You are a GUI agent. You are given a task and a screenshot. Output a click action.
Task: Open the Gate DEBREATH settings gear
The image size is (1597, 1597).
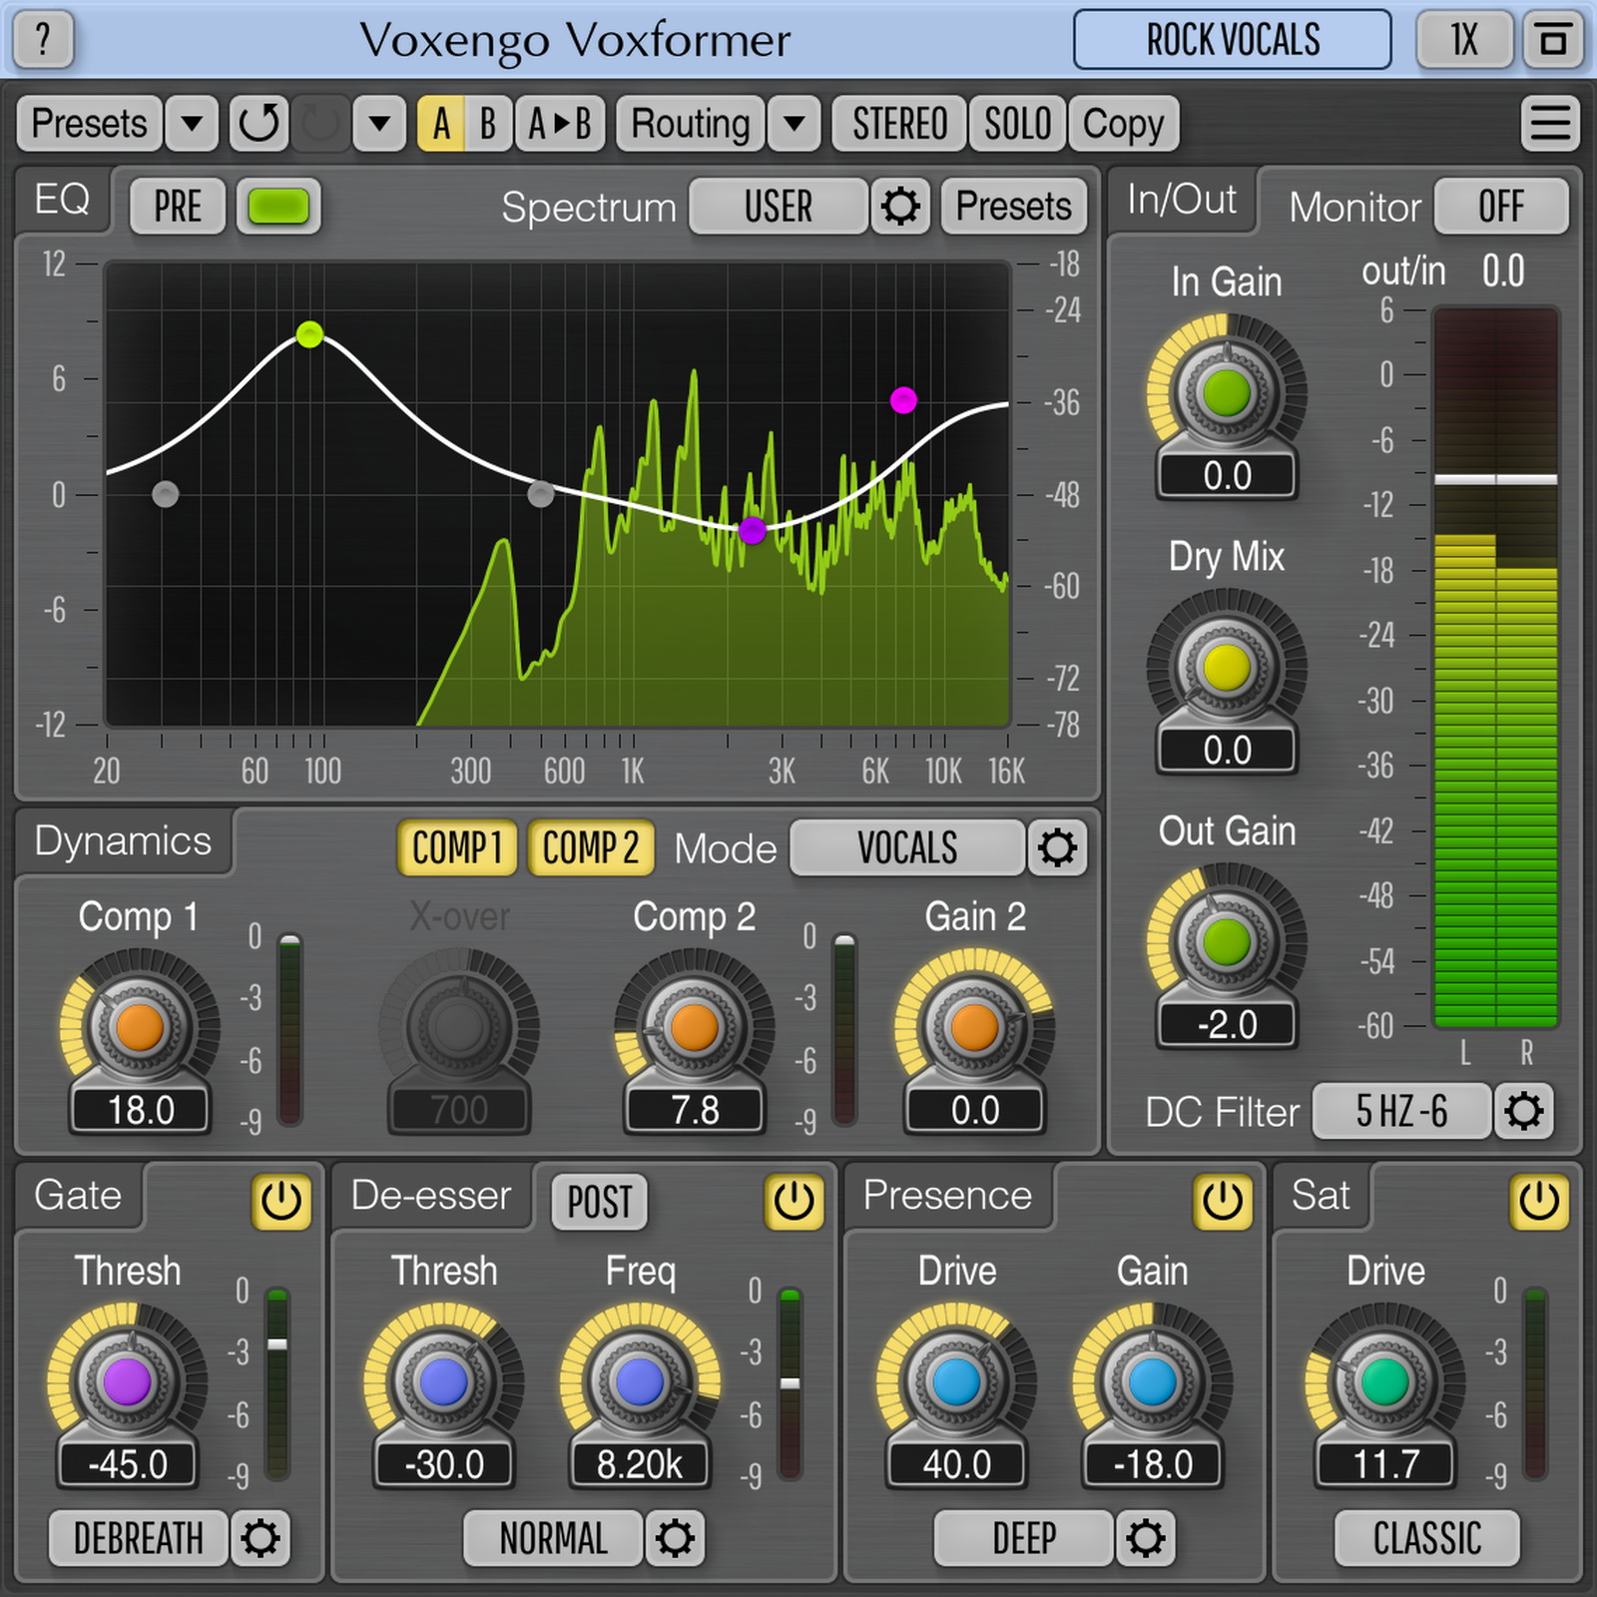coord(261,1538)
